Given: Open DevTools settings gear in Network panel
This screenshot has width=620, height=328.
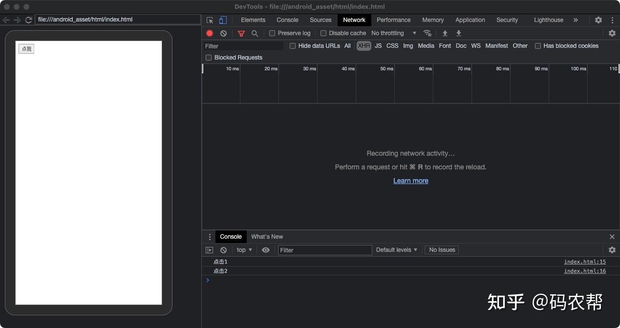Looking at the screenshot, I should 612,33.
